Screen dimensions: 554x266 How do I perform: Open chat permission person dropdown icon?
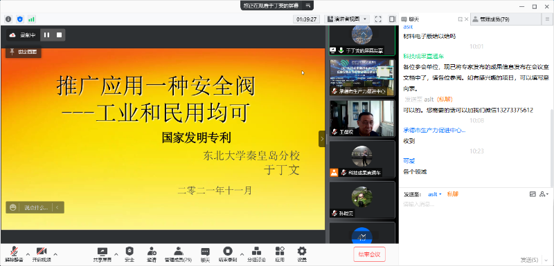[544, 194]
